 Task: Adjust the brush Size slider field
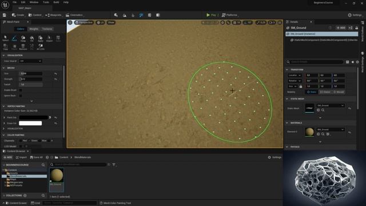pos(30,74)
